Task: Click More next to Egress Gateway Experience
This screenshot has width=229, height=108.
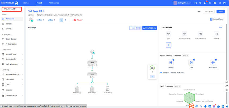Action: (x=185, y=55)
